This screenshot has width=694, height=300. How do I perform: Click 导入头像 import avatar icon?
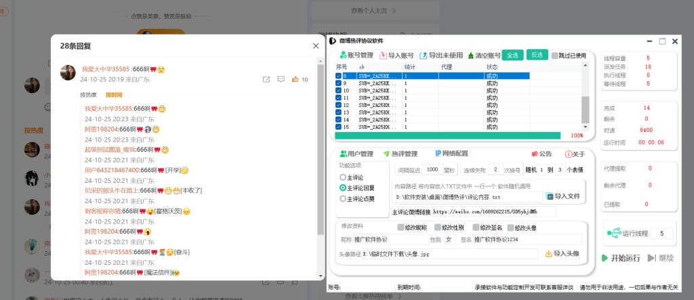548,254
